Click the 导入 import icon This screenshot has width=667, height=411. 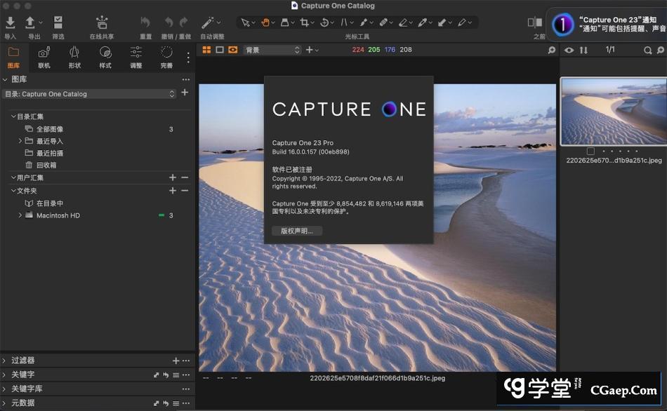11,23
